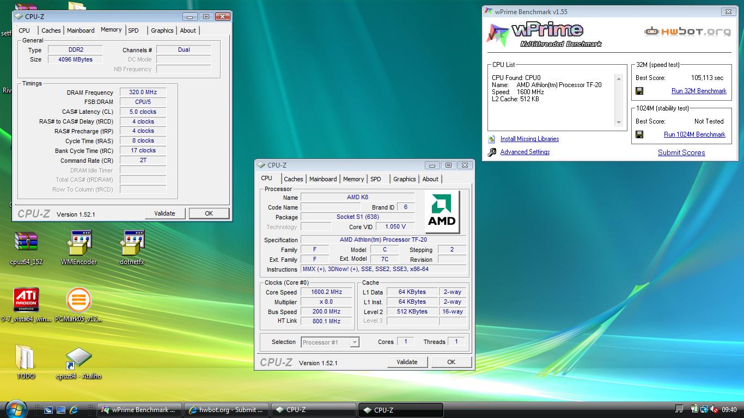Open SPD tab in front CPU-Z window
This screenshot has height=418, width=744.
[x=376, y=179]
